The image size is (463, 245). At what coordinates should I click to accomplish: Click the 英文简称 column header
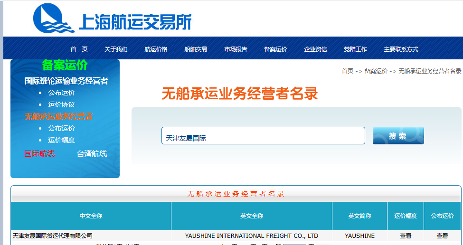coord(359,216)
